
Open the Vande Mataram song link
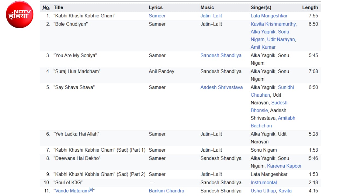coord(72,191)
